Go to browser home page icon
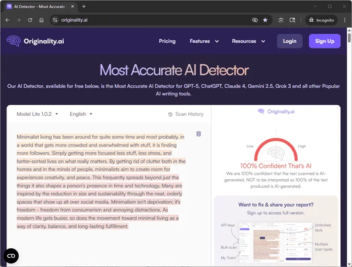The image size is (352, 267). tap(42, 20)
